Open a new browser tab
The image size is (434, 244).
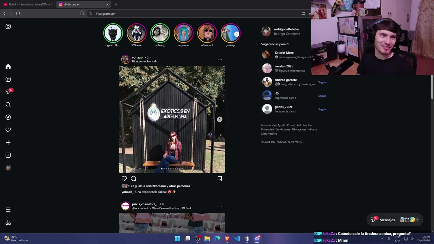(116, 4)
